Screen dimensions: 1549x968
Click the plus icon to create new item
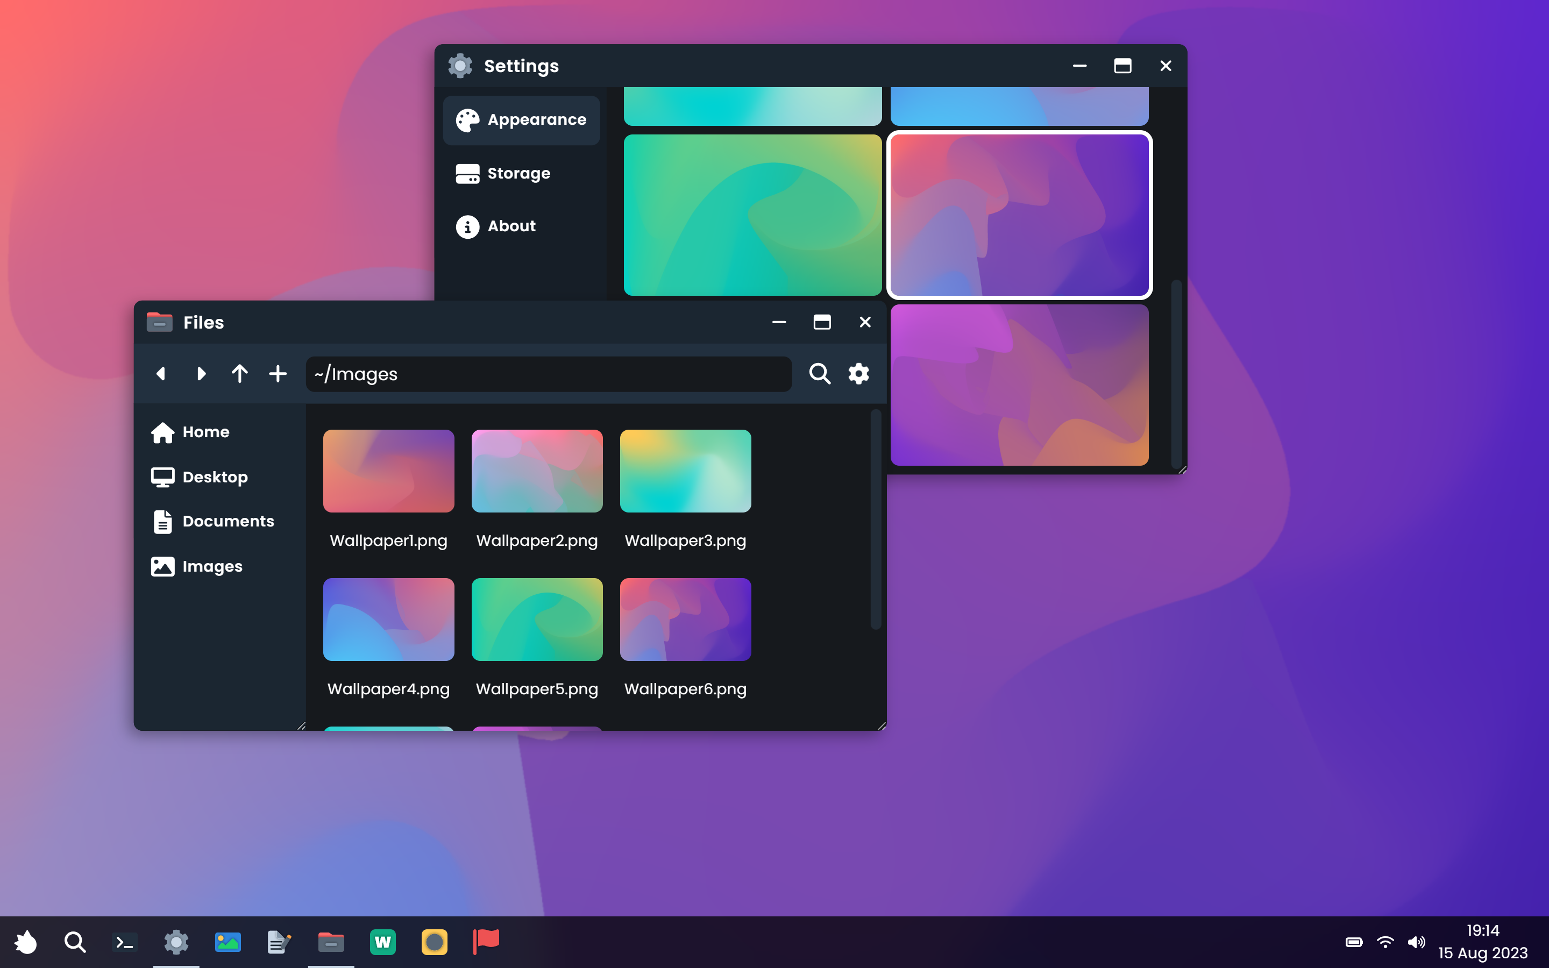pyautogui.click(x=278, y=374)
